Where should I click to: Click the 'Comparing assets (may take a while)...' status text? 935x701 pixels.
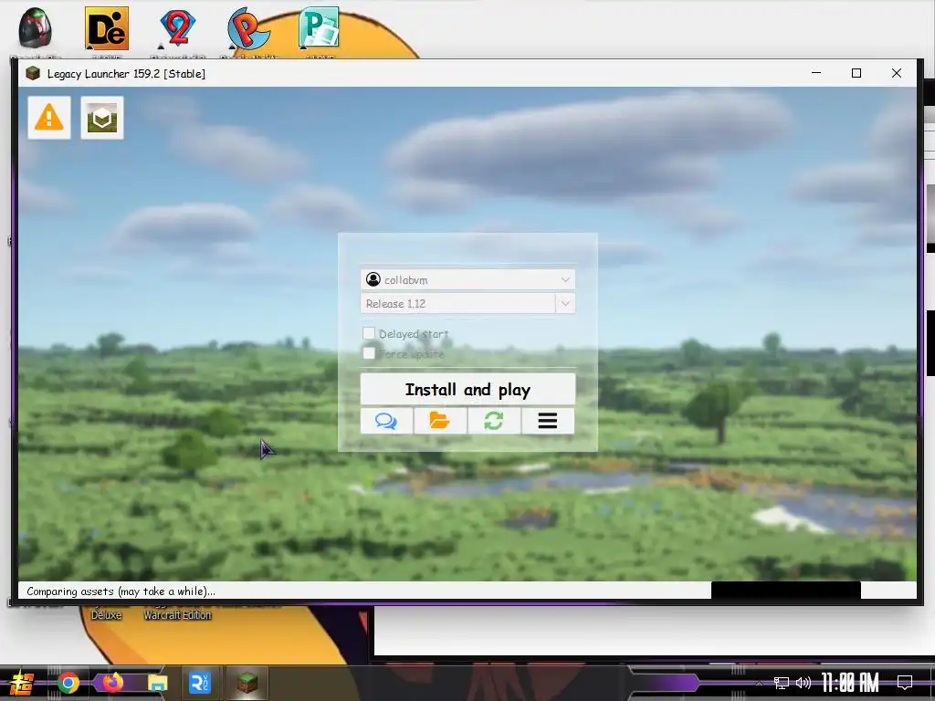pos(121,591)
